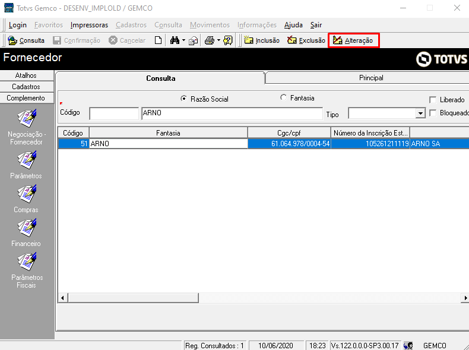The width and height of the screenshot is (469, 350).
Task: Select the Fantasia radio button
Action: tap(283, 97)
